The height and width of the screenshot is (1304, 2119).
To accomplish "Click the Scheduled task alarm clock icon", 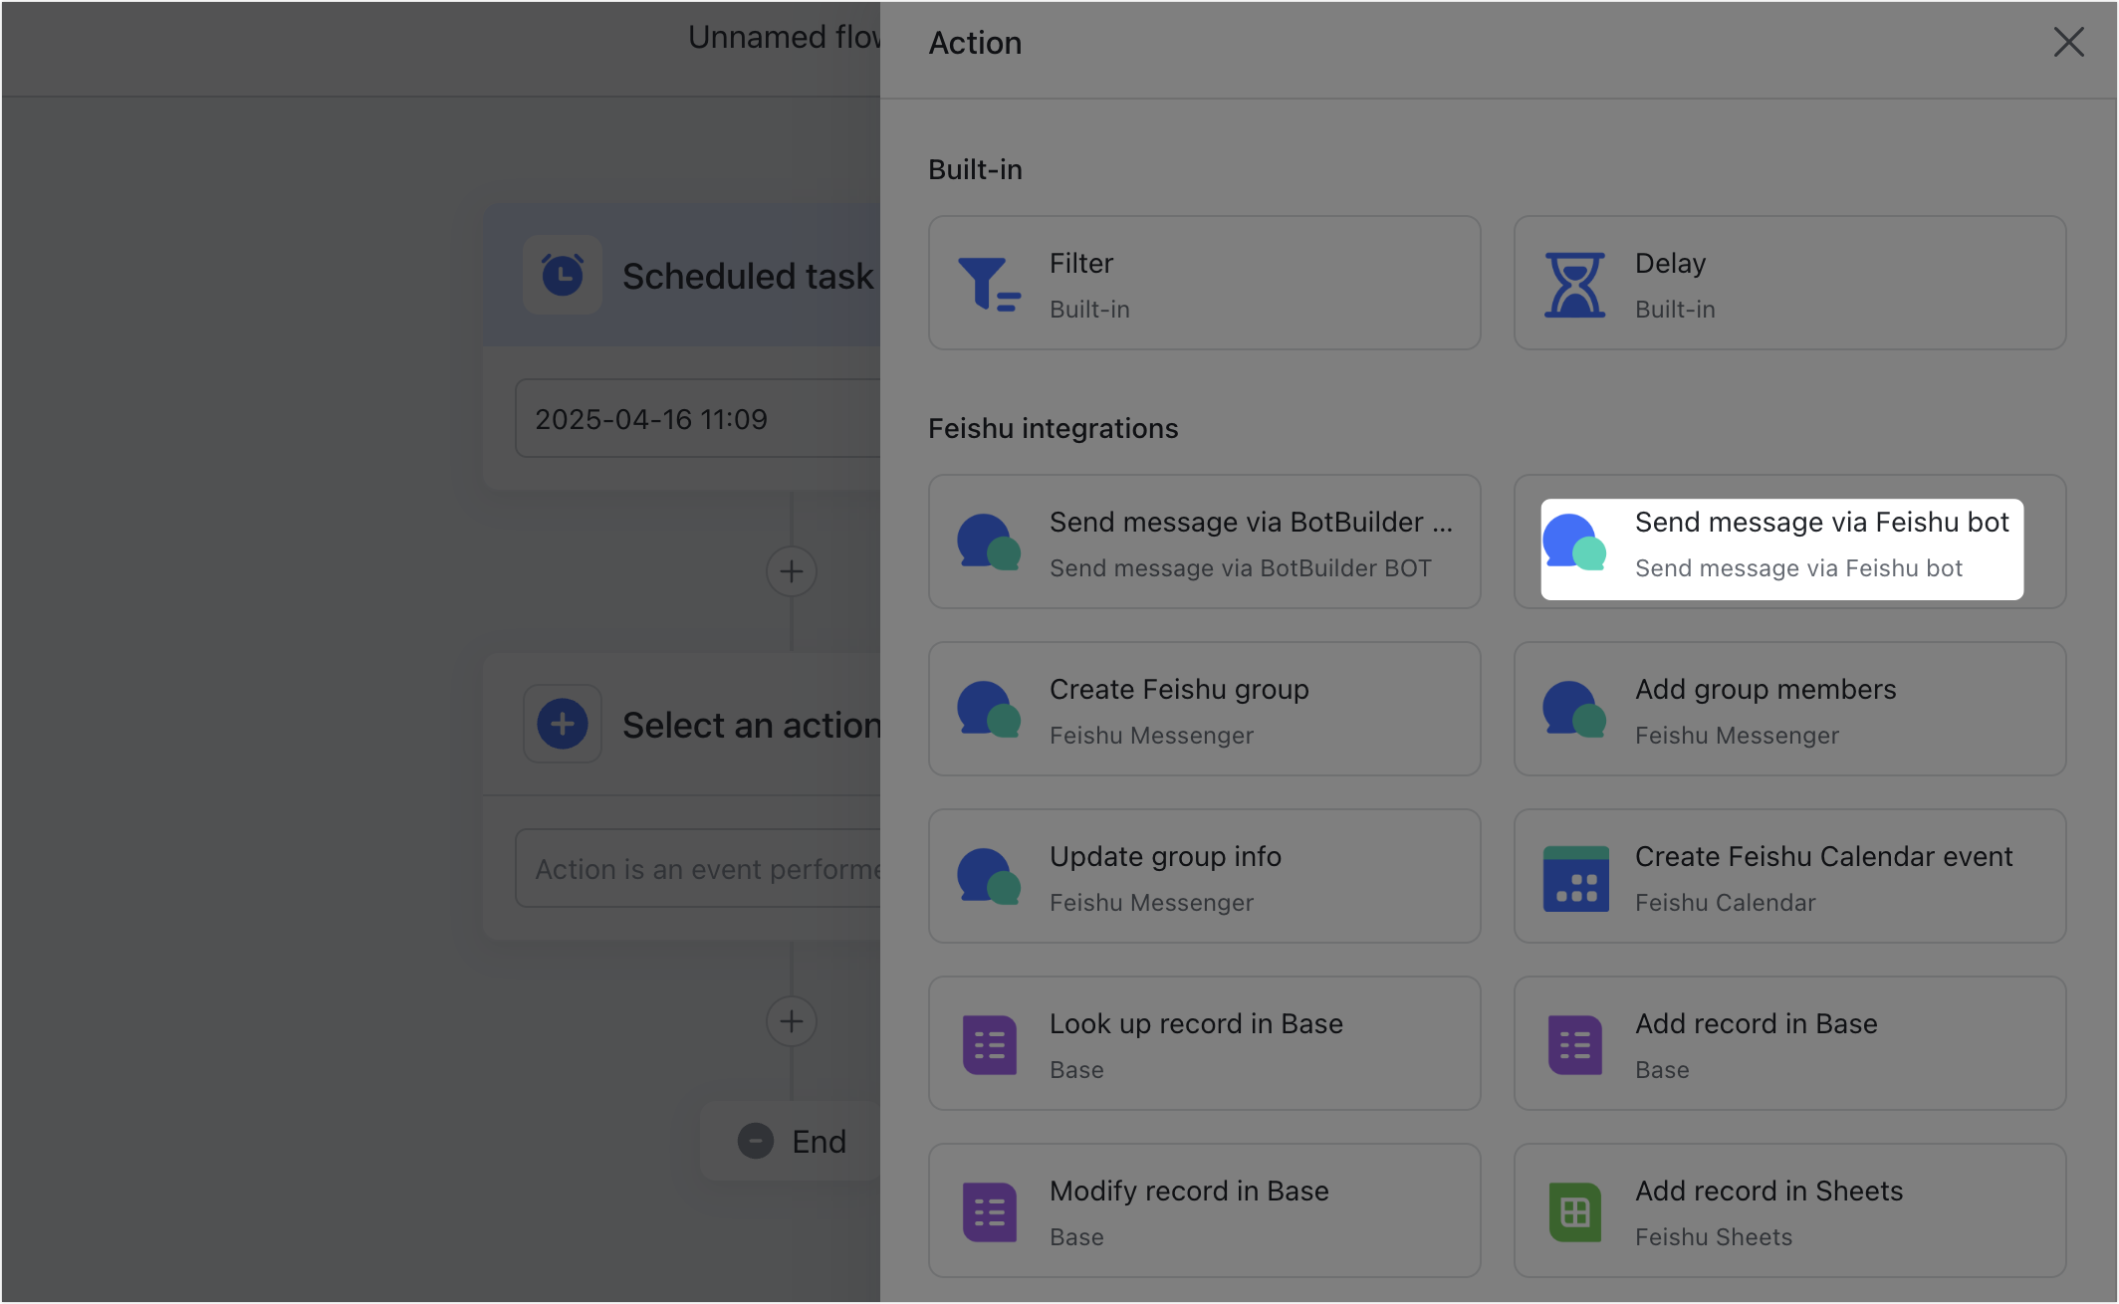I will (x=563, y=275).
